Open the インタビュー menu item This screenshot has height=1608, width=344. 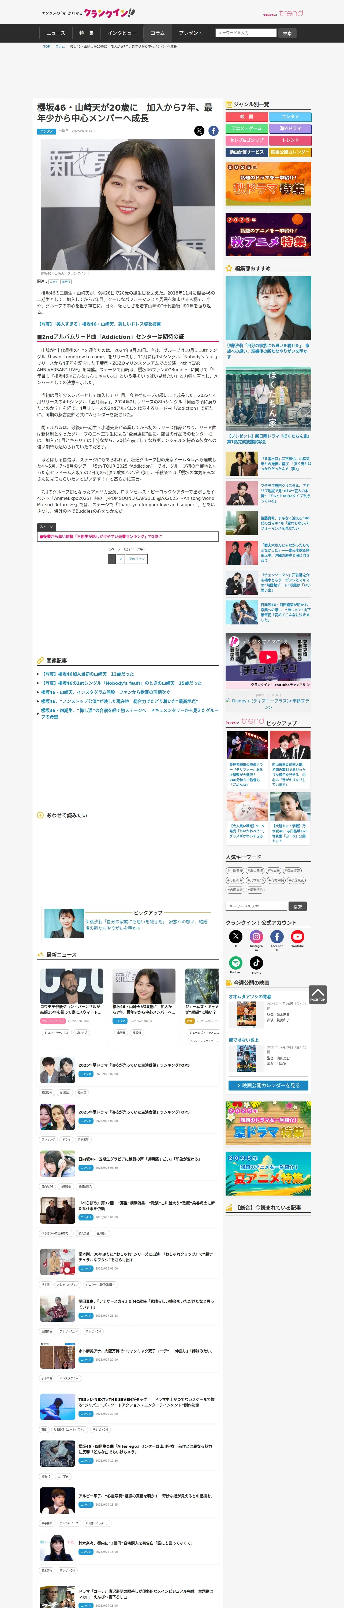pos(122,33)
